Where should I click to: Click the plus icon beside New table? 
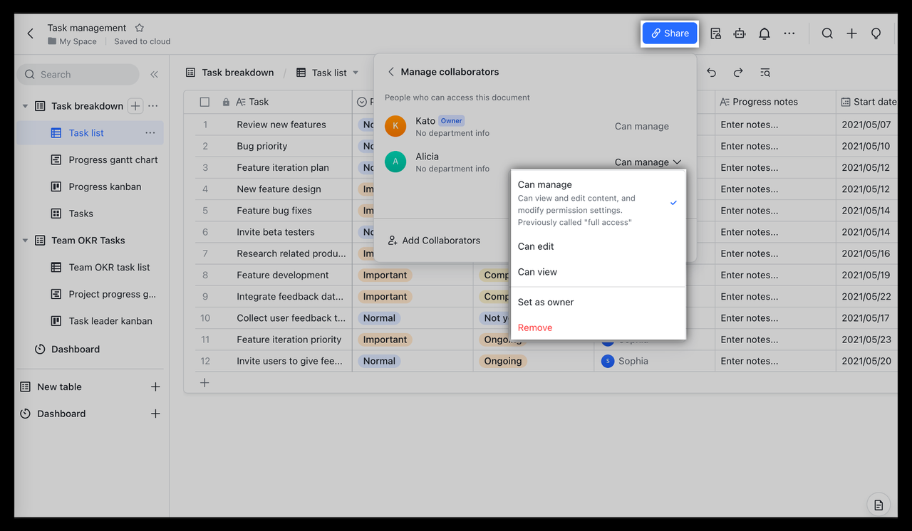(155, 387)
